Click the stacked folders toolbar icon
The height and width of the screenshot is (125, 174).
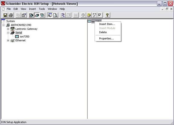tap(43, 15)
